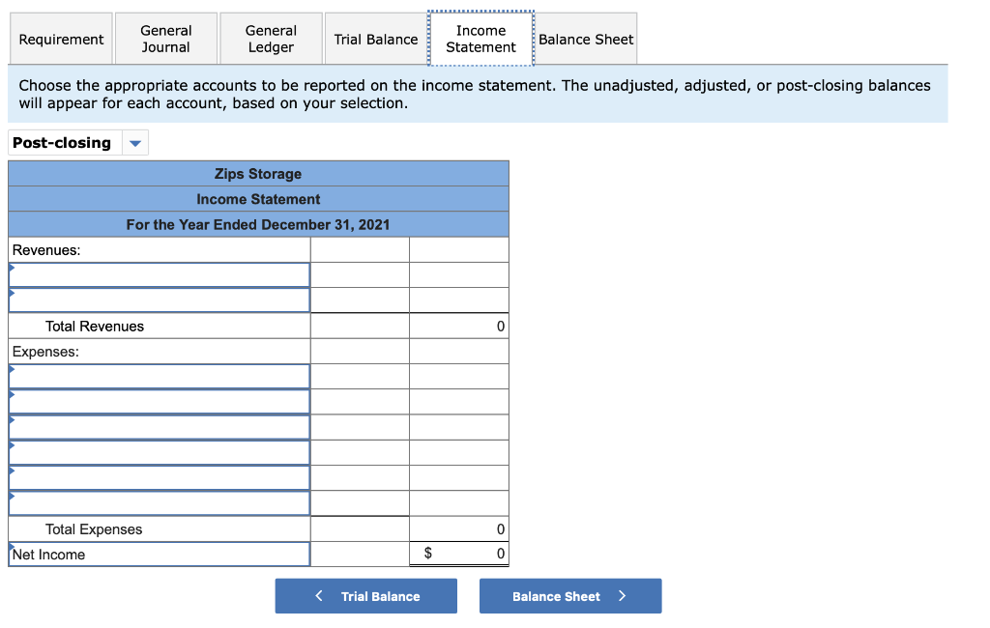Click the first revenue amount input cell
The image size is (990, 628).
point(359,274)
